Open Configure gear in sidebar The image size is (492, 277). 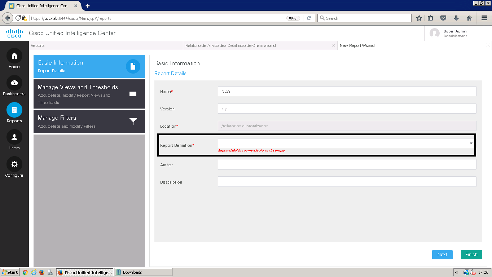point(14,167)
